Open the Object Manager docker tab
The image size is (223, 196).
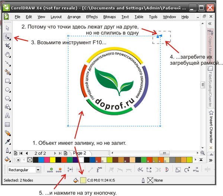pyautogui.click(x=210, y=46)
